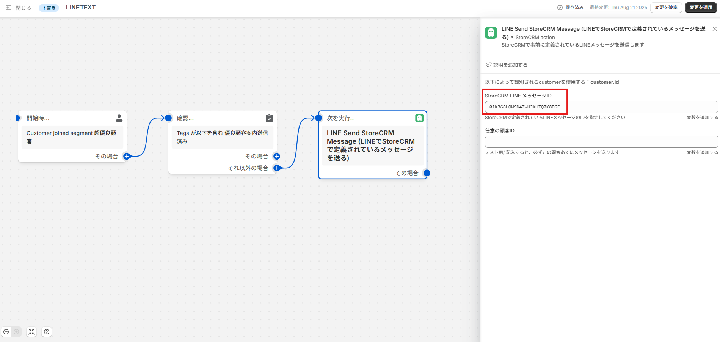Click green StoreCRM icon on action node
This screenshot has width=720, height=342.
coord(419,118)
